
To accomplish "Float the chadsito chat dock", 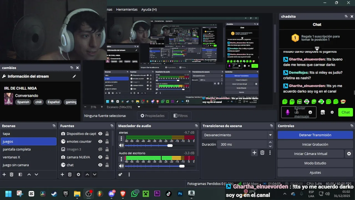I will (x=346, y=16).
